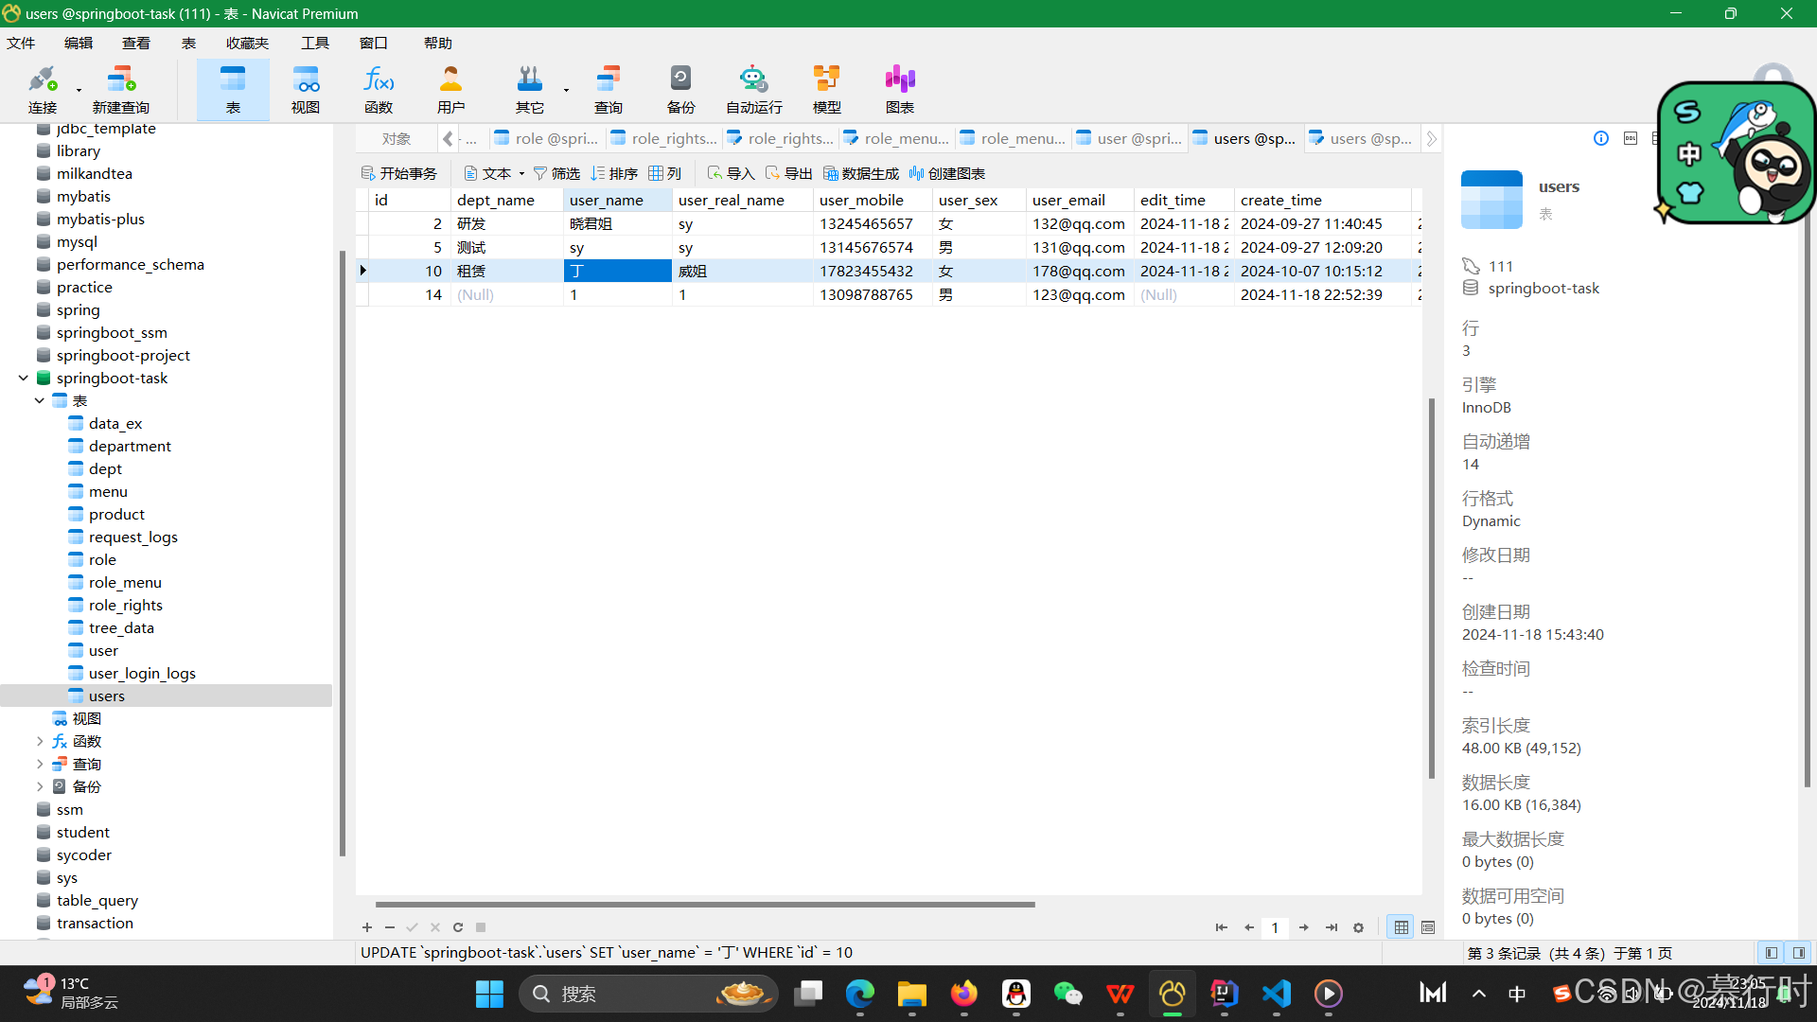Click the add record plus icon

pyautogui.click(x=367, y=927)
